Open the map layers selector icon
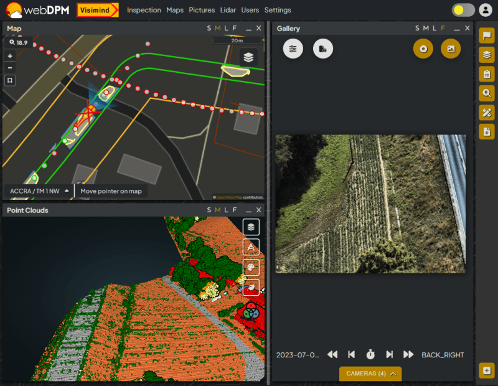The image size is (498, 386). [x=248, y=57]
